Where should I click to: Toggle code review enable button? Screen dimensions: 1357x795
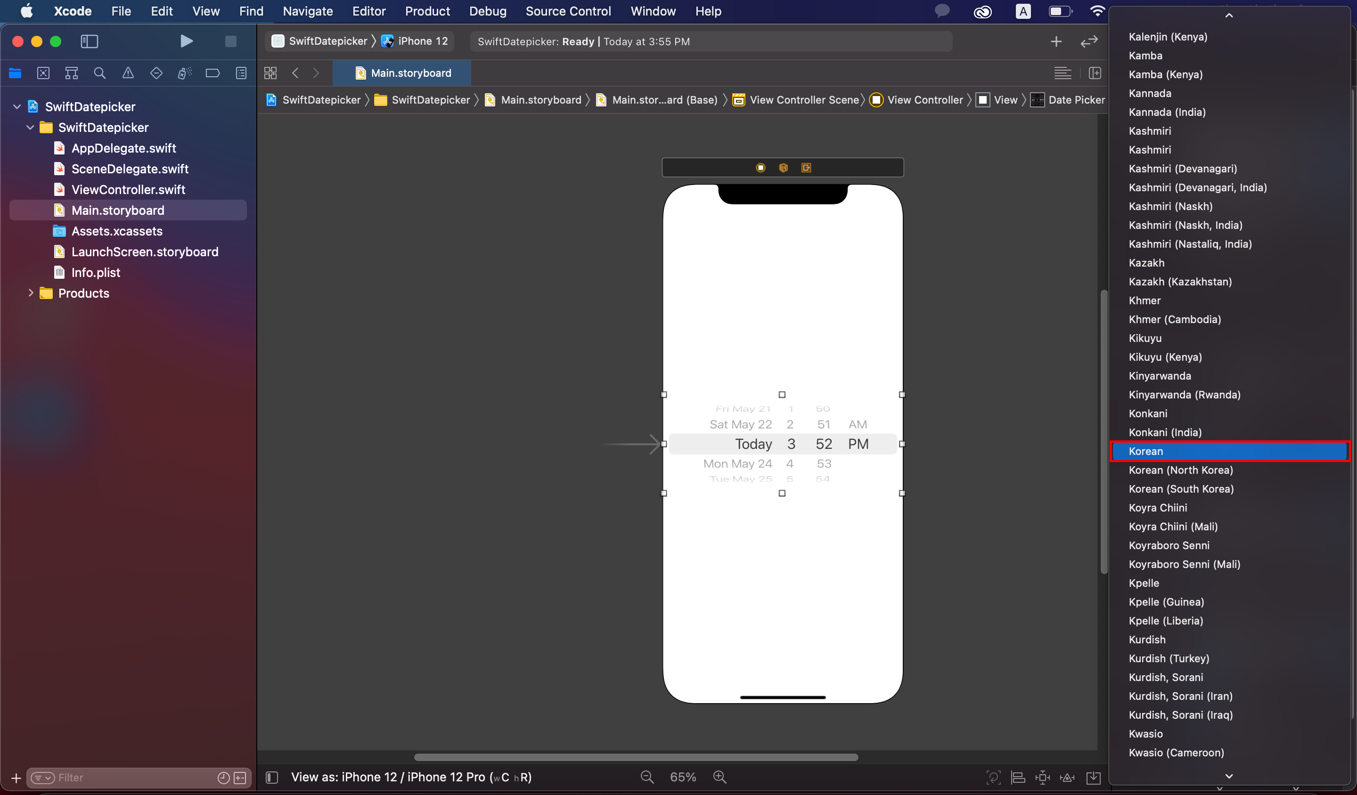pyautogui.click(x=1089, y=41)
